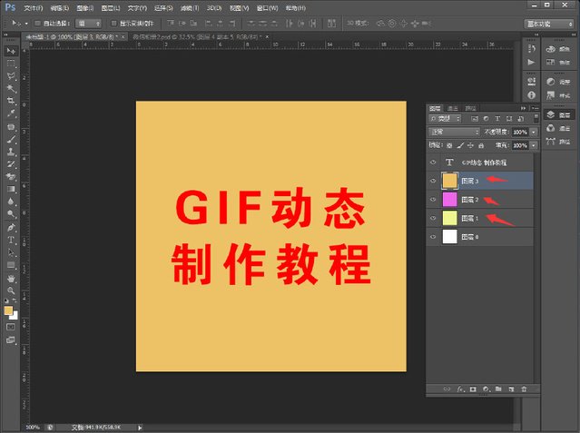Select the Magic Wand tool
The width and height of the screenshot is (580, 433).
point(11,89)
